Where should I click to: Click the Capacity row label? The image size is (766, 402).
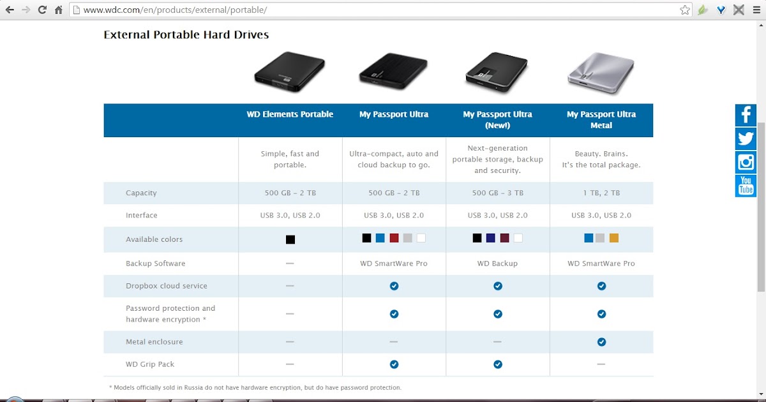pyautogui.click(x=141, y=193)
